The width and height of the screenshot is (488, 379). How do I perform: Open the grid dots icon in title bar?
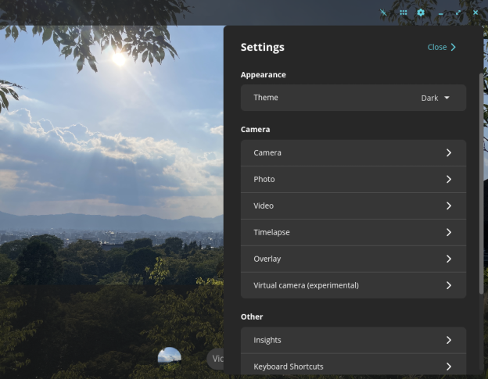coord(403,13)
